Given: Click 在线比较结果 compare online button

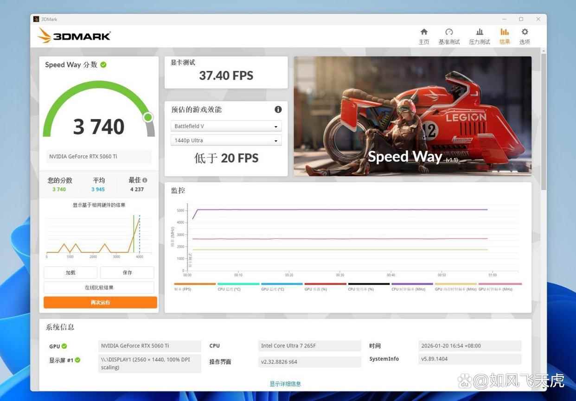Looking at the screenshot, I should (99, 287).
